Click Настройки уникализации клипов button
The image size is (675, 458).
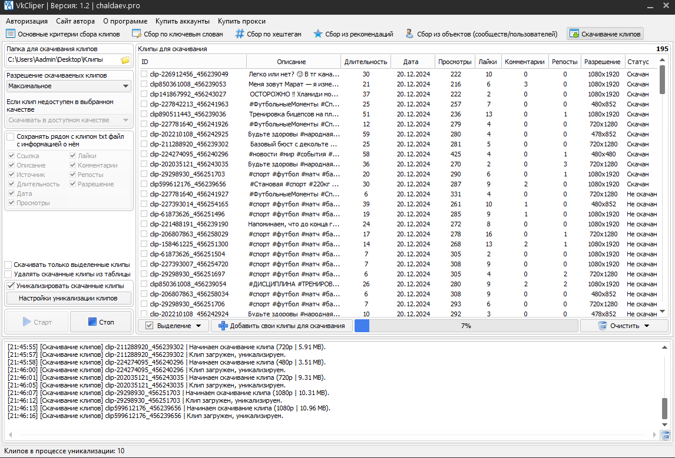click(68, 298)
